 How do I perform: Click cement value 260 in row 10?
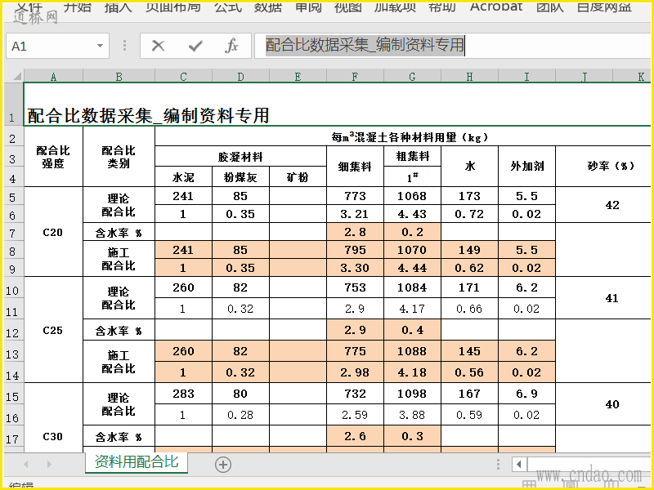[x=183, y=287]
